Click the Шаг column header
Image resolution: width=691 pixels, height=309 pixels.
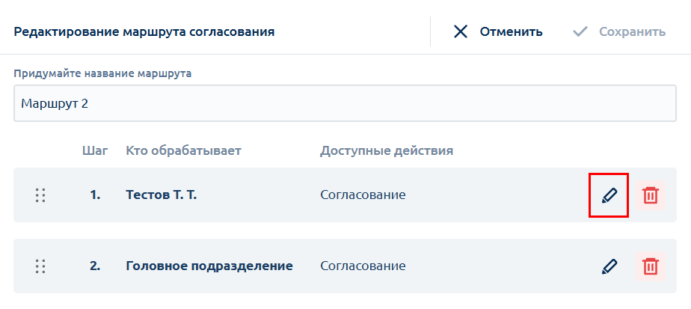(95, 151)
